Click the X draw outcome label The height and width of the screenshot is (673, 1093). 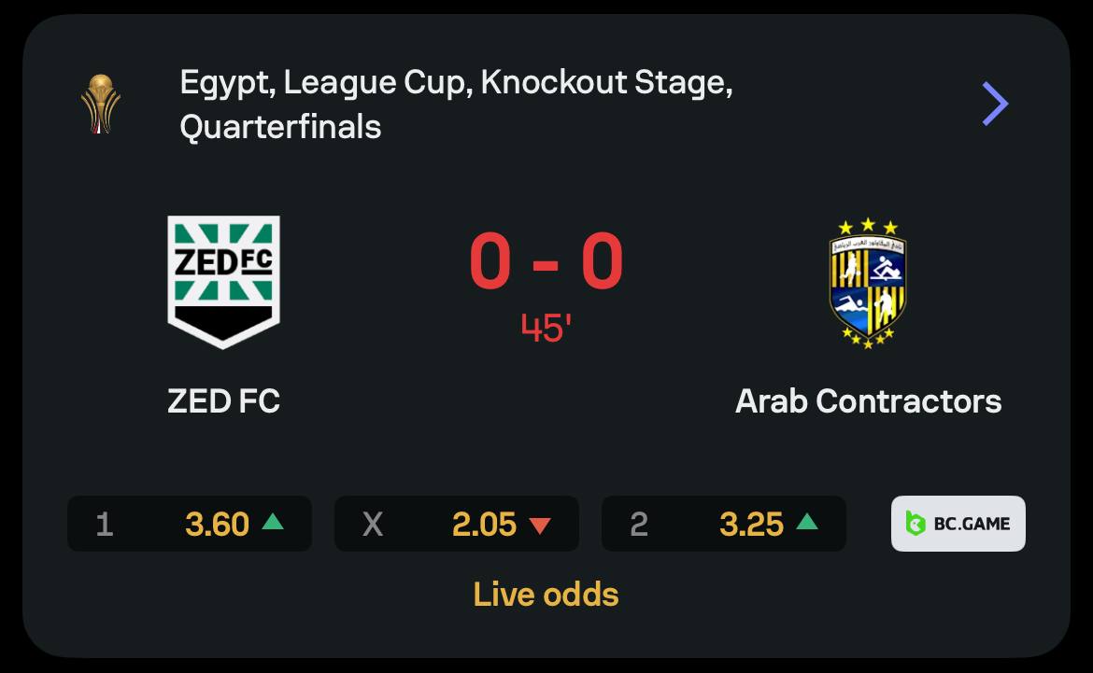[x=372, y=525]
